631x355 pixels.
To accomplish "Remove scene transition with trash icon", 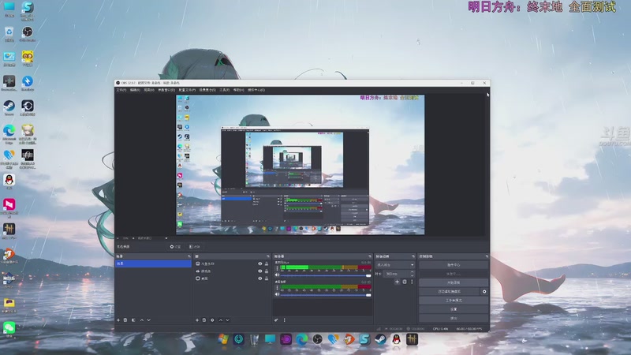I will point(405,282).
